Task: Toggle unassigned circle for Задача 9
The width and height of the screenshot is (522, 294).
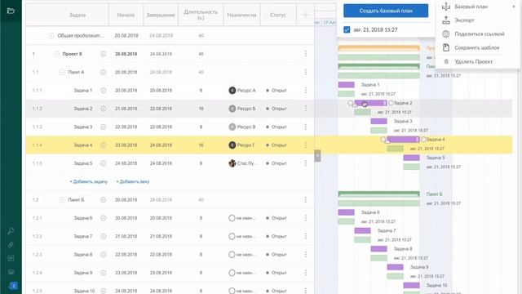Action: click(x=232, y=273)
